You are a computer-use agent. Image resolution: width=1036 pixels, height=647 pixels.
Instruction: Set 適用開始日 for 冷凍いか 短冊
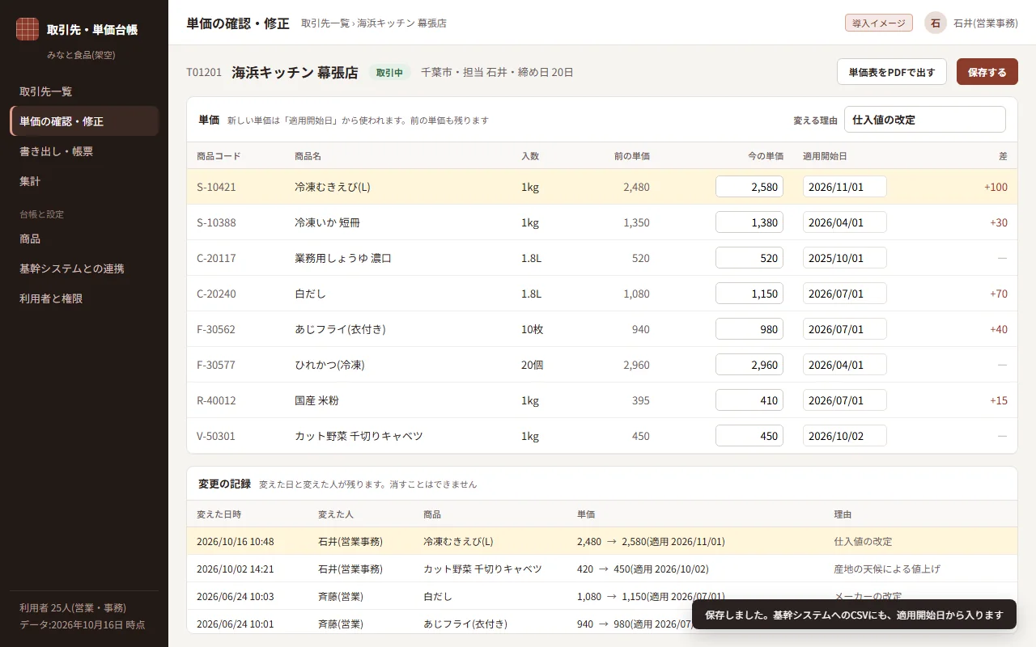[x=845, y=222]
